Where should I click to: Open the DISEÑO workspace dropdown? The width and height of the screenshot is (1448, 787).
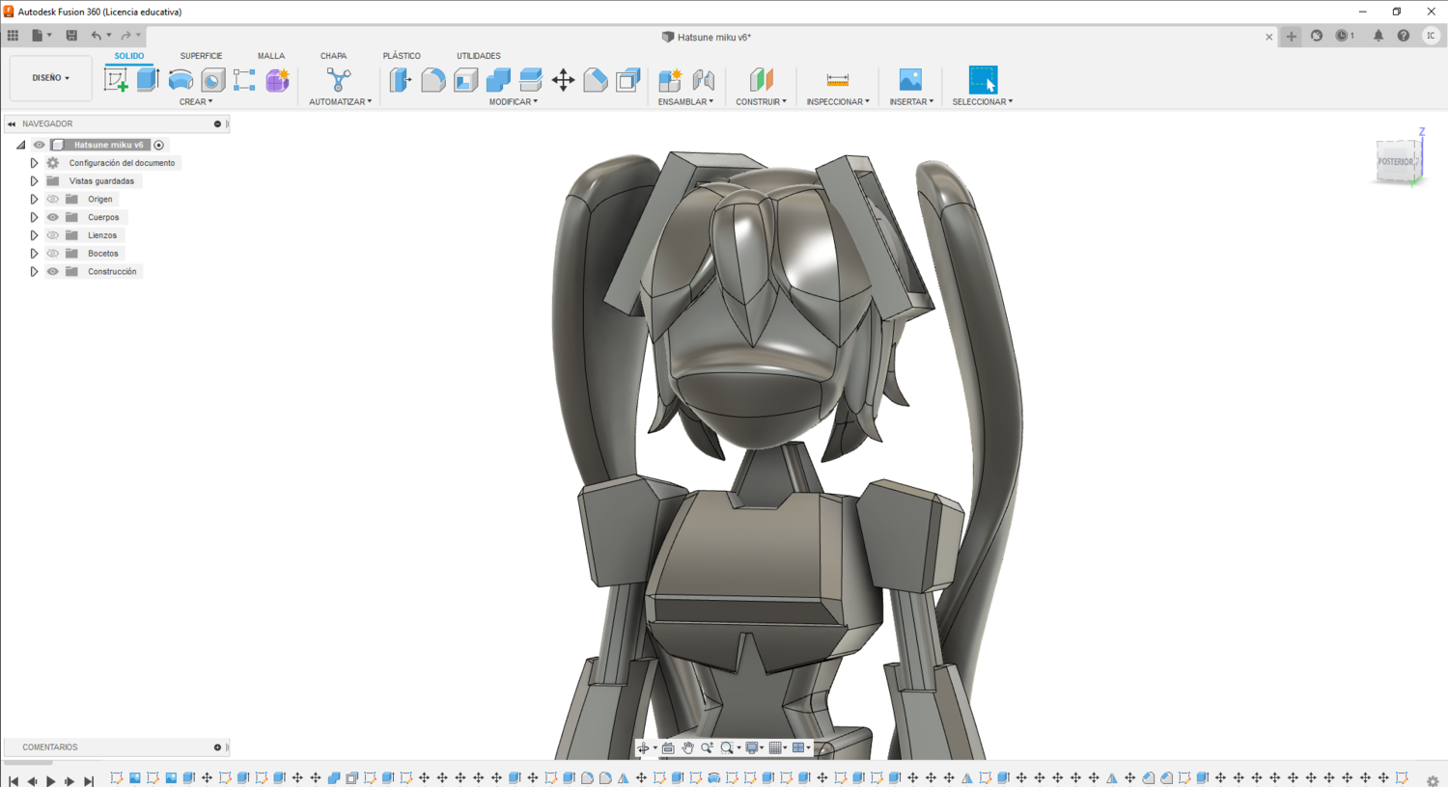click(x=50, y=78)
